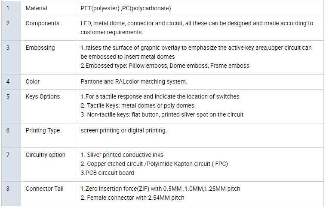The height and width of the screenshot is (207, 326).
Task: Click the Embossing label cell
Action: 40,48
